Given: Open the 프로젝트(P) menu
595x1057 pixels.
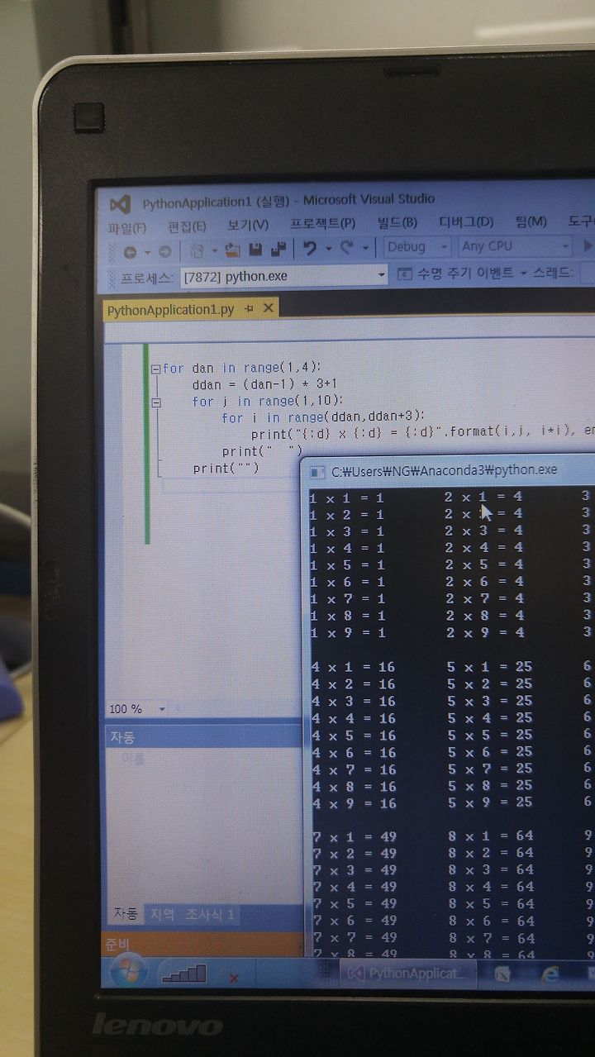Looking at the screenshot, I should click(x=322, y=224).
